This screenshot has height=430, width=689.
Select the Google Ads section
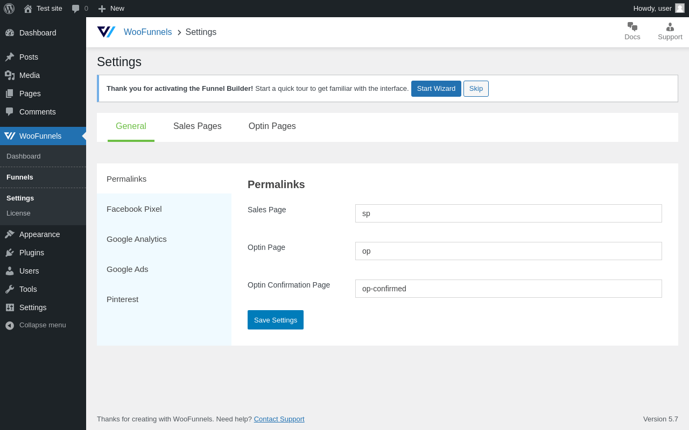[x=164, y=269]
